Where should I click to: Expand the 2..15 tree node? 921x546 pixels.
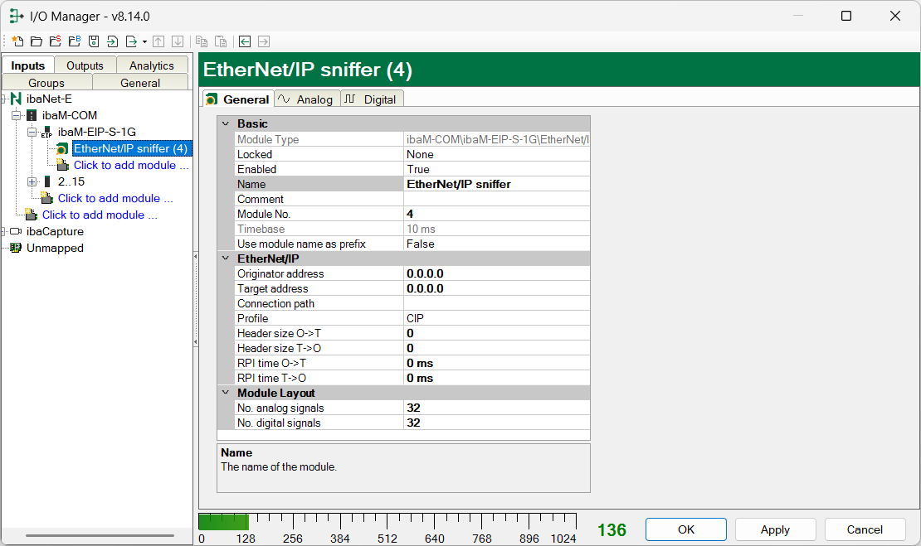pos(32,181)
